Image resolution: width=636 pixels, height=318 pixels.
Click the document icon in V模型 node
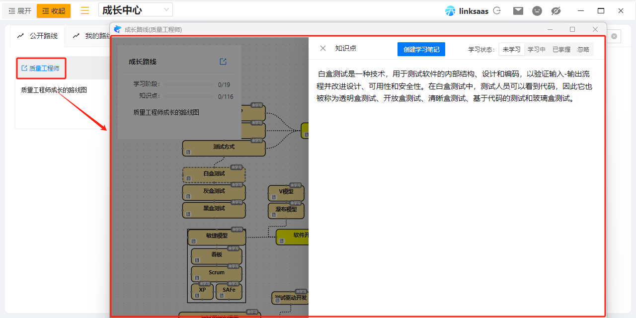tap(274, 197)
